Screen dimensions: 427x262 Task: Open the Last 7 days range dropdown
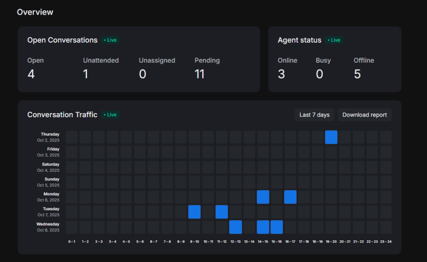[314, 115]
